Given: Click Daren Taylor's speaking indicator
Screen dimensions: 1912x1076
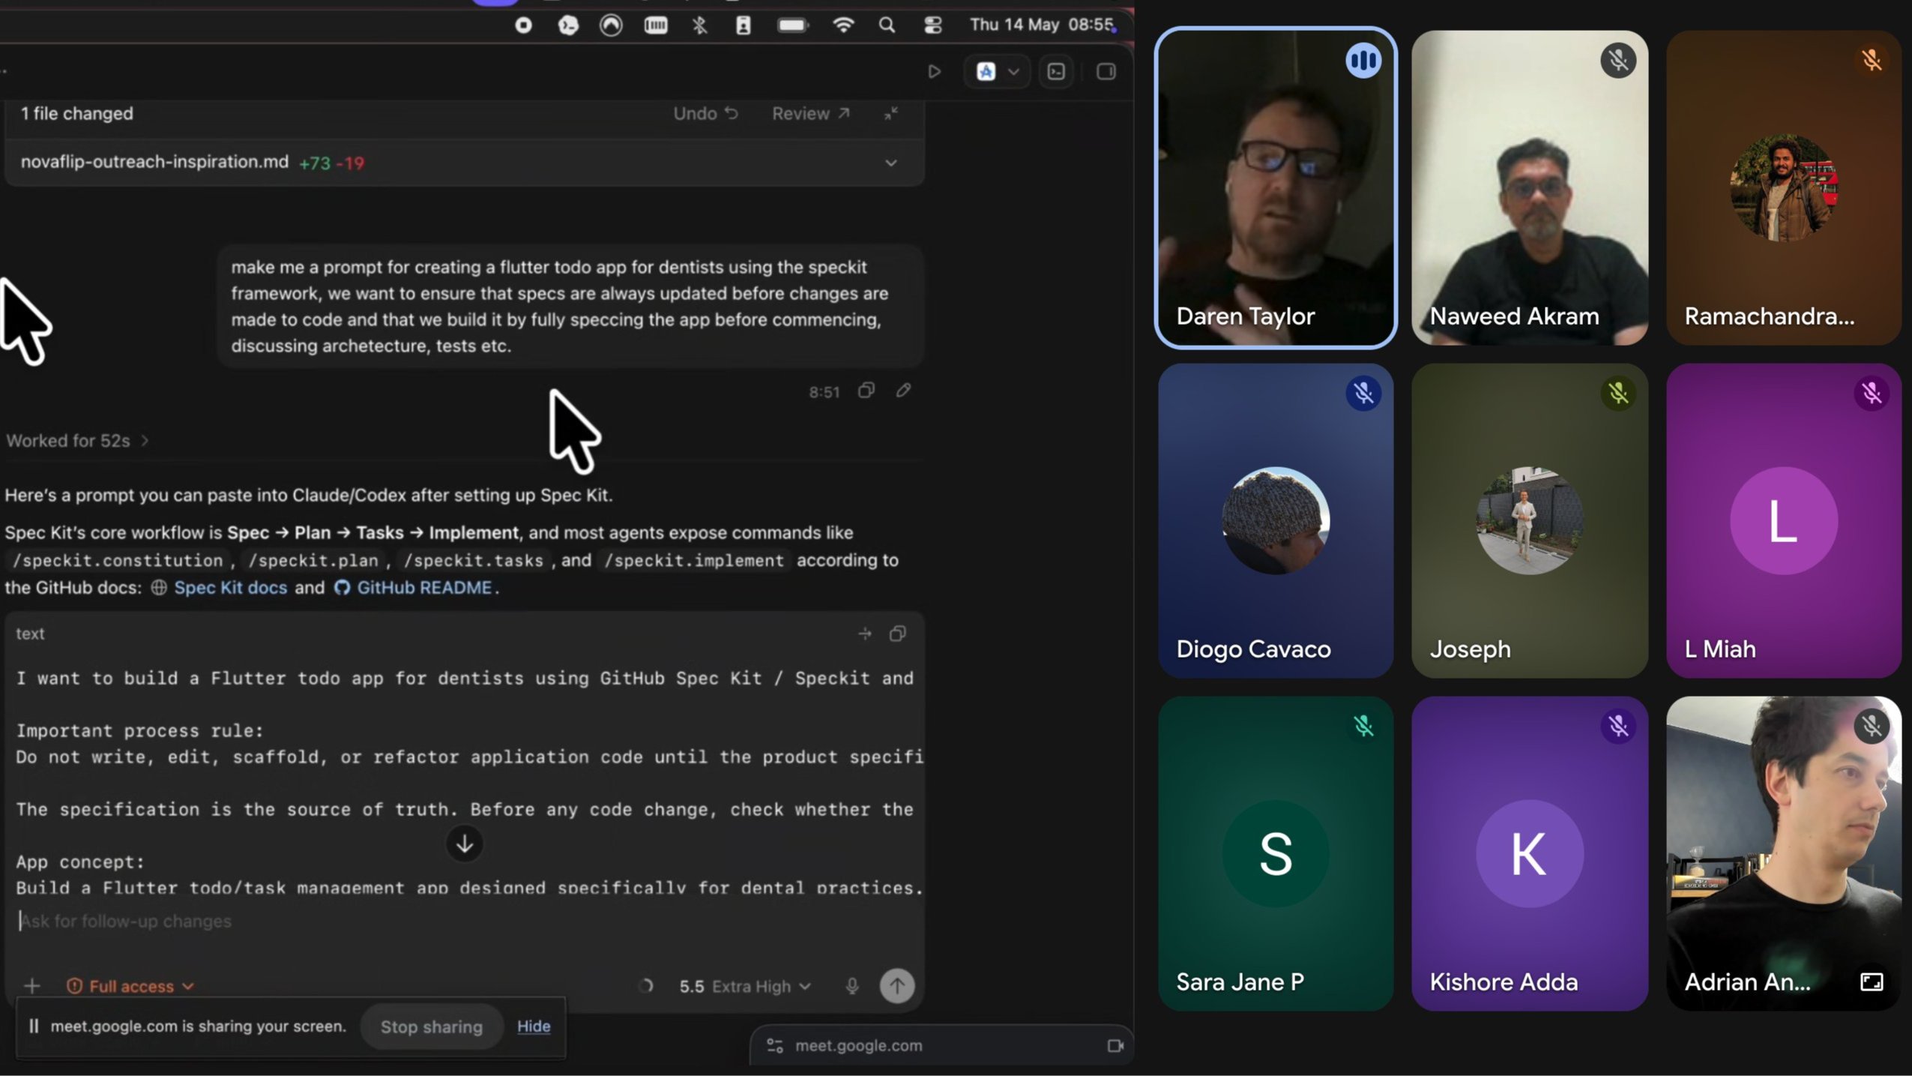Looking at the screenshot, I should click(1363, 61).
